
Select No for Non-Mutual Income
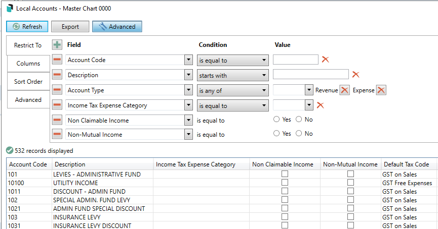point(299,134)
